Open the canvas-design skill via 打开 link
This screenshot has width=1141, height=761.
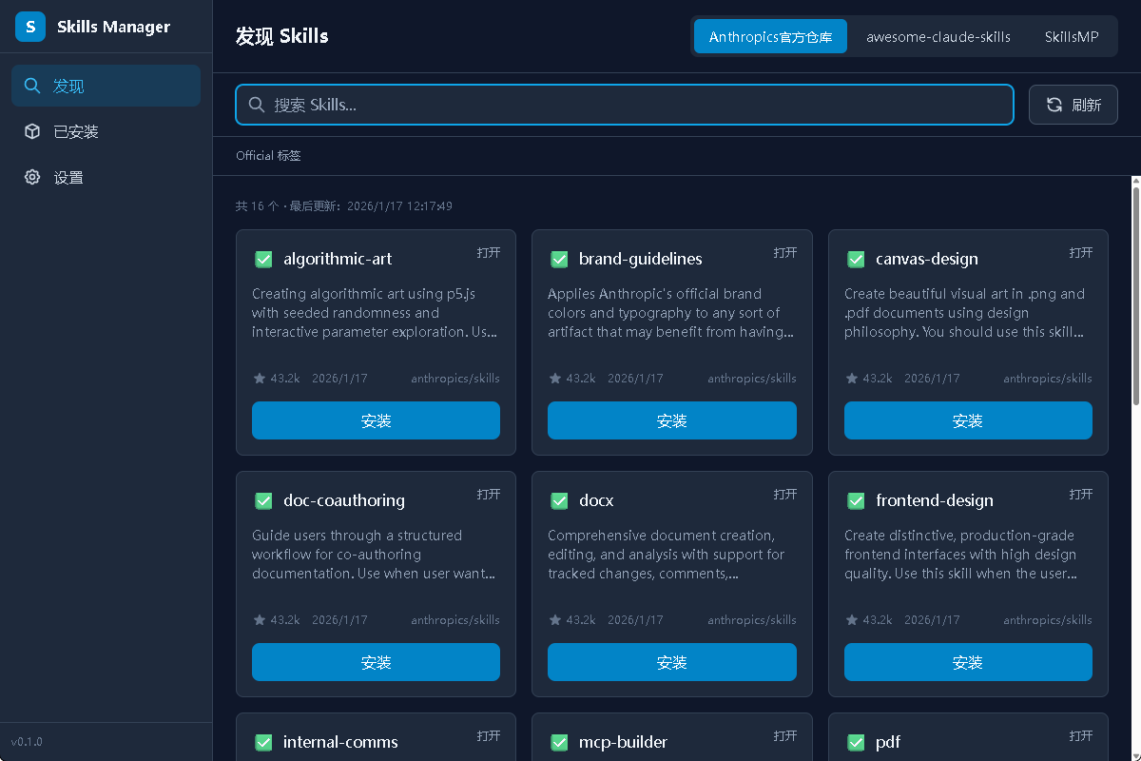pos(1081,253)
